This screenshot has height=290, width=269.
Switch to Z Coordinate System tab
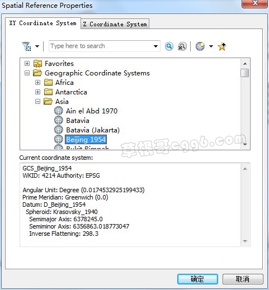coord(115,24)
